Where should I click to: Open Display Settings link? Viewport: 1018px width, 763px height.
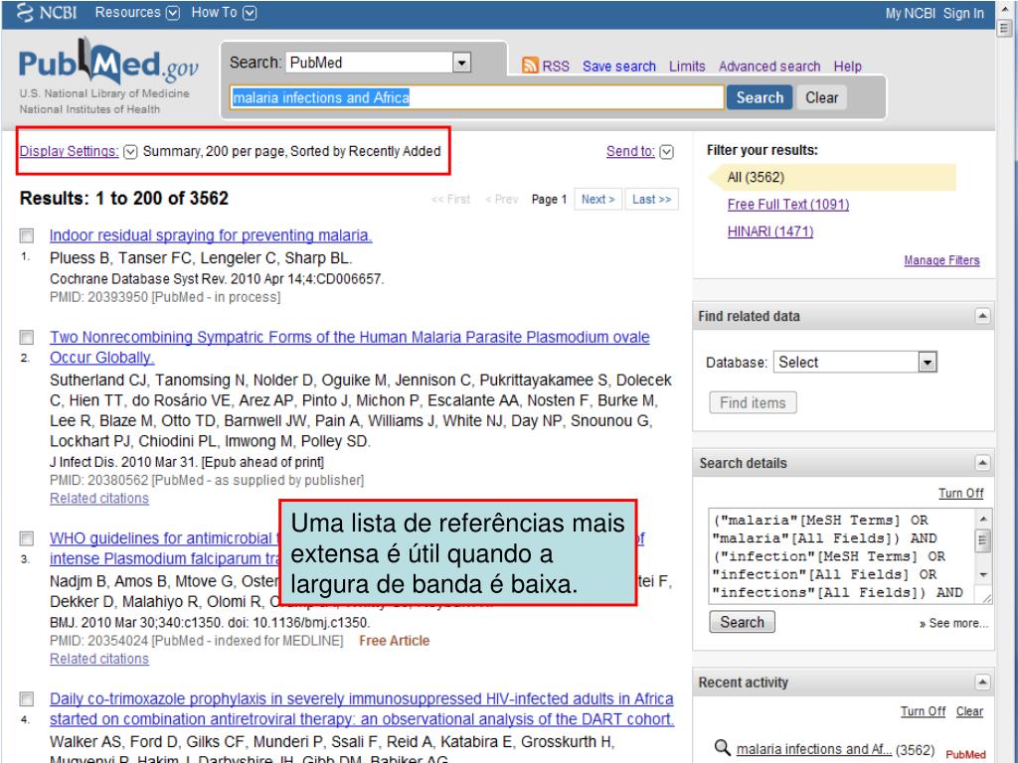pyautogui.click(x=69, y=151)
